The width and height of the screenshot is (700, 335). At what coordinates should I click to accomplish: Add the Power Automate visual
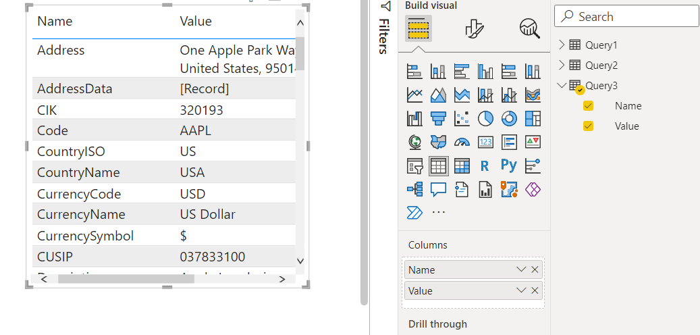click(414, 212)
